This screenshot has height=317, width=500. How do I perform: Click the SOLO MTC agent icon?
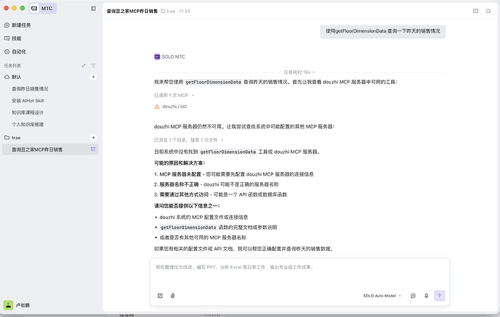[x=157, y=57]
